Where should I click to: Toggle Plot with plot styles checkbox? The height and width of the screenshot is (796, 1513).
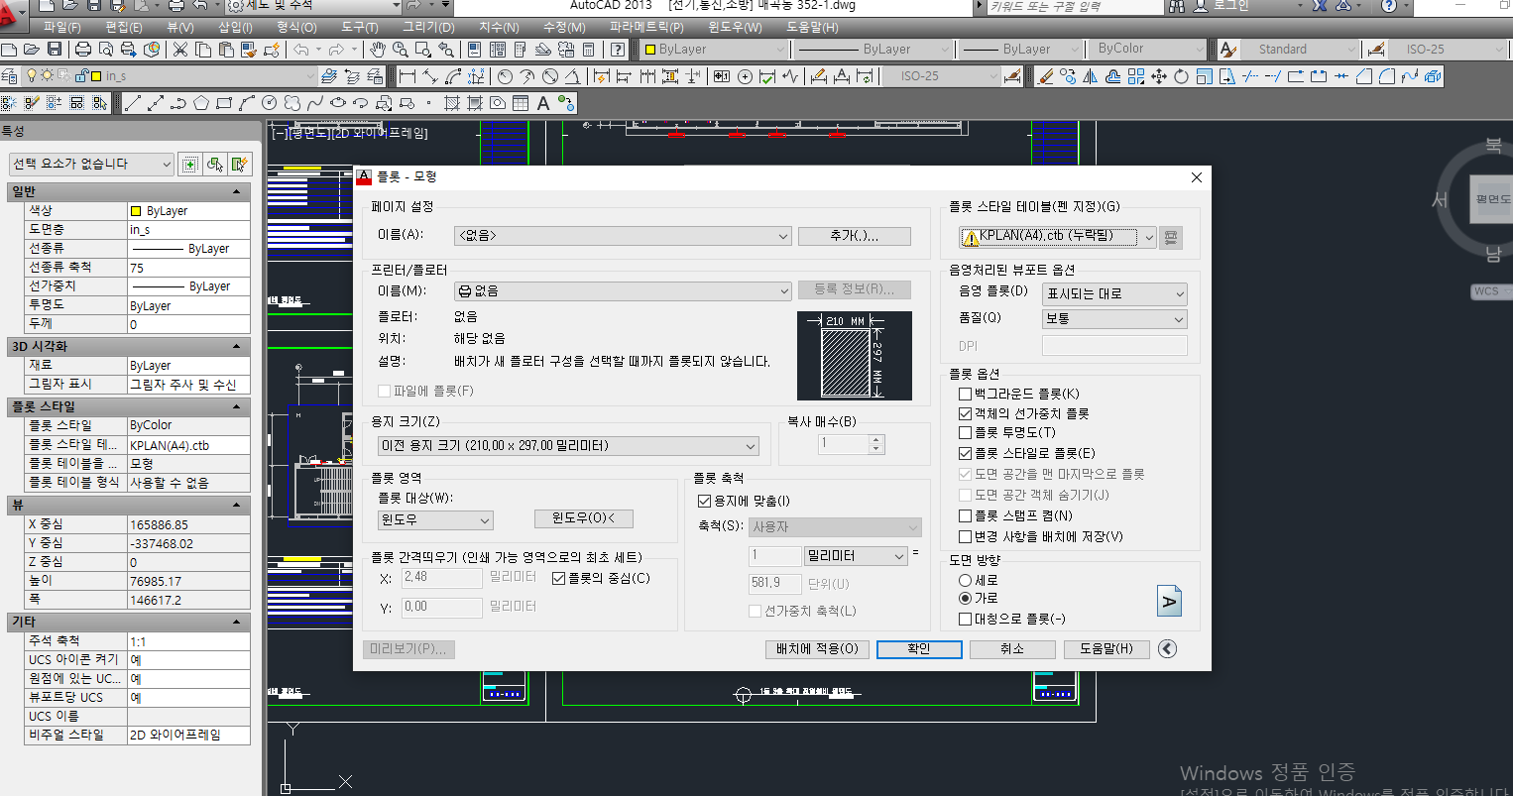point(966,453)
